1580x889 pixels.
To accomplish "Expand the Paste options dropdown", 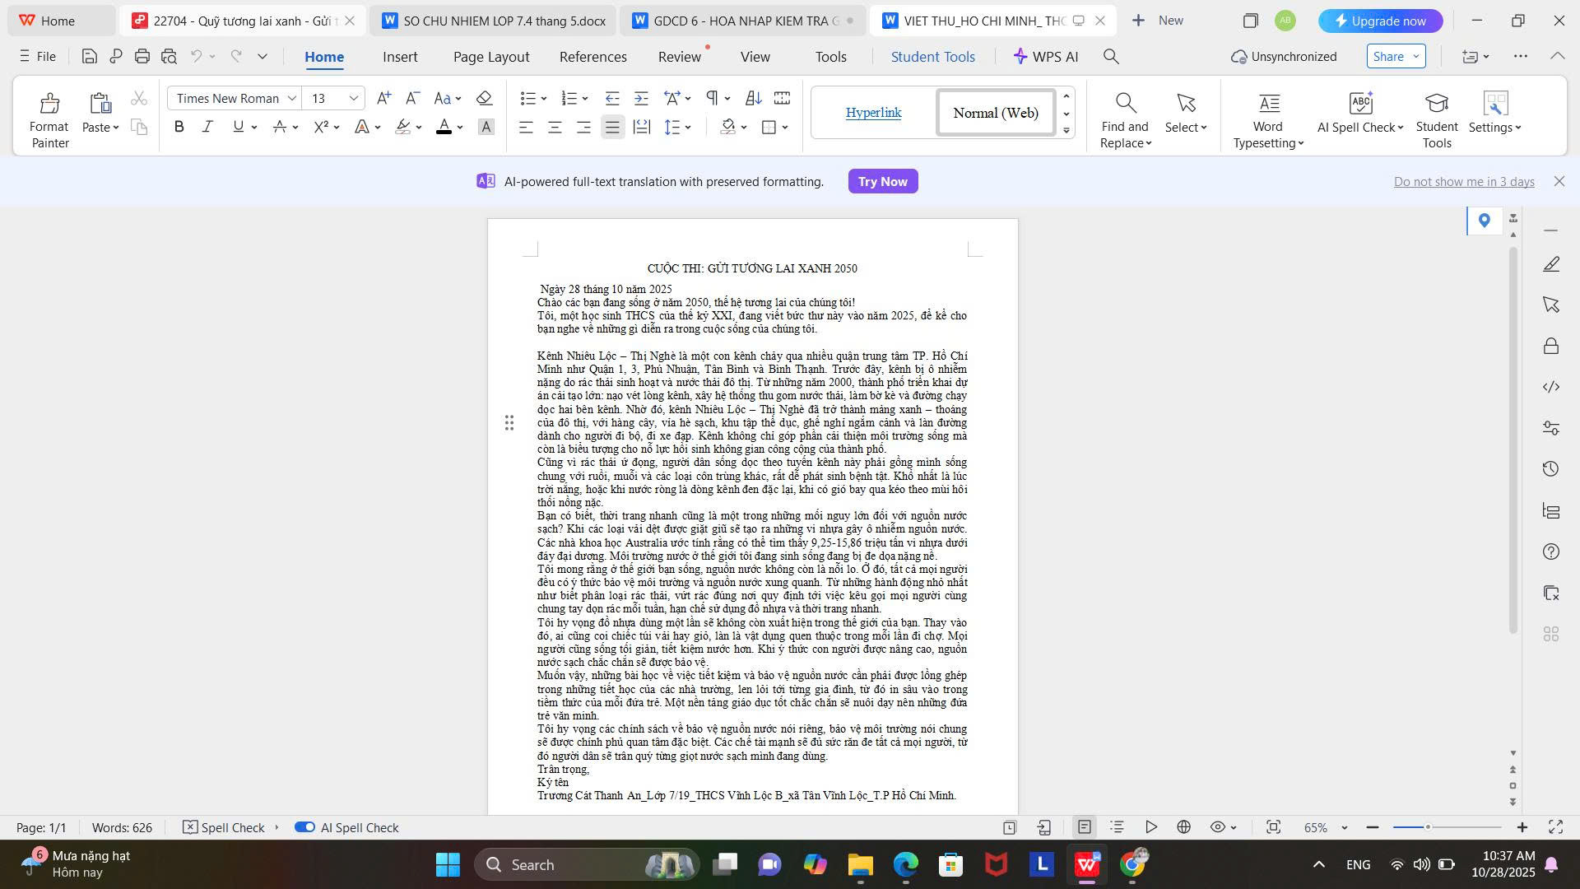I will pos(116,128).
